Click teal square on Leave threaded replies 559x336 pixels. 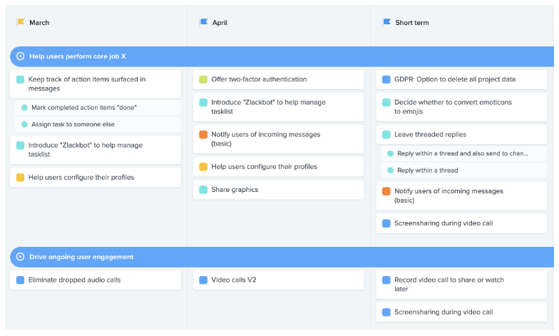click(x=386, y=134)
